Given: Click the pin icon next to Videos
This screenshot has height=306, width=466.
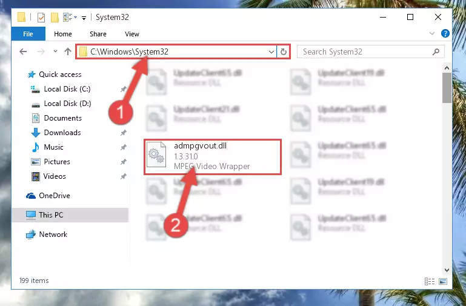Looking at the screenshot, I should 124,176.
